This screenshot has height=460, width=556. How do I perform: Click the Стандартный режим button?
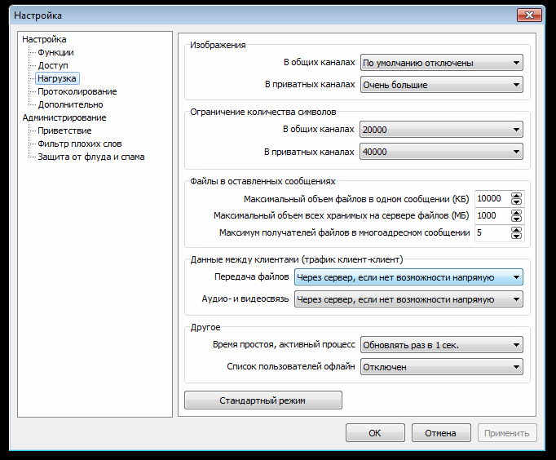tap(263, 400)
